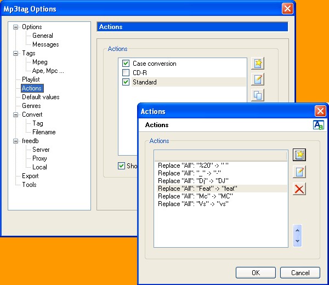
Task: Click the new action group icon in Mp3tag Options
Action: tap(257, 63)
